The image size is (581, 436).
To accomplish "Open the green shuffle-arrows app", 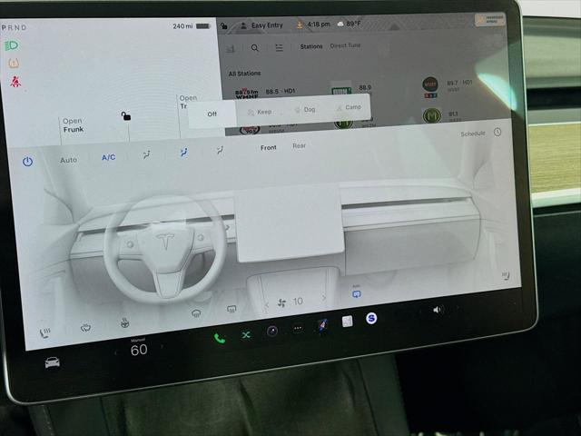I will click(246, 335).
